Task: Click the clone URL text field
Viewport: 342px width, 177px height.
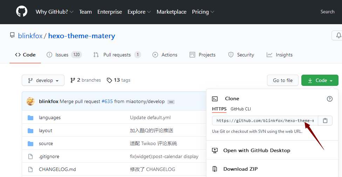Action: (x=265, y=121)
